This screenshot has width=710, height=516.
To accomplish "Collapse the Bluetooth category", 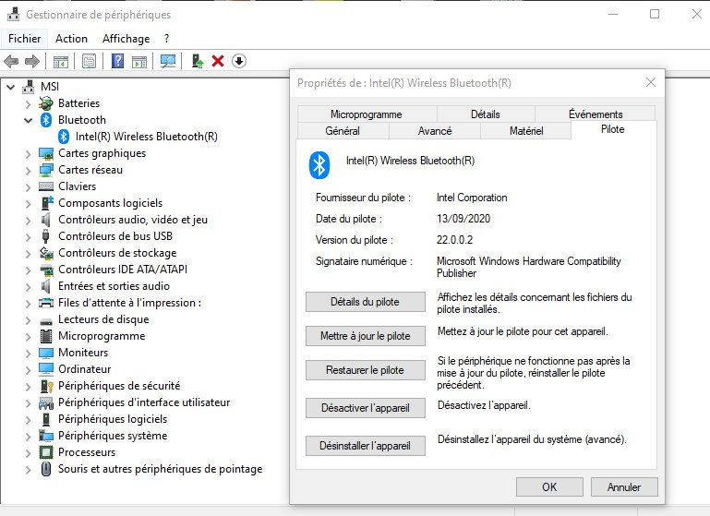I will coord(28,120).
